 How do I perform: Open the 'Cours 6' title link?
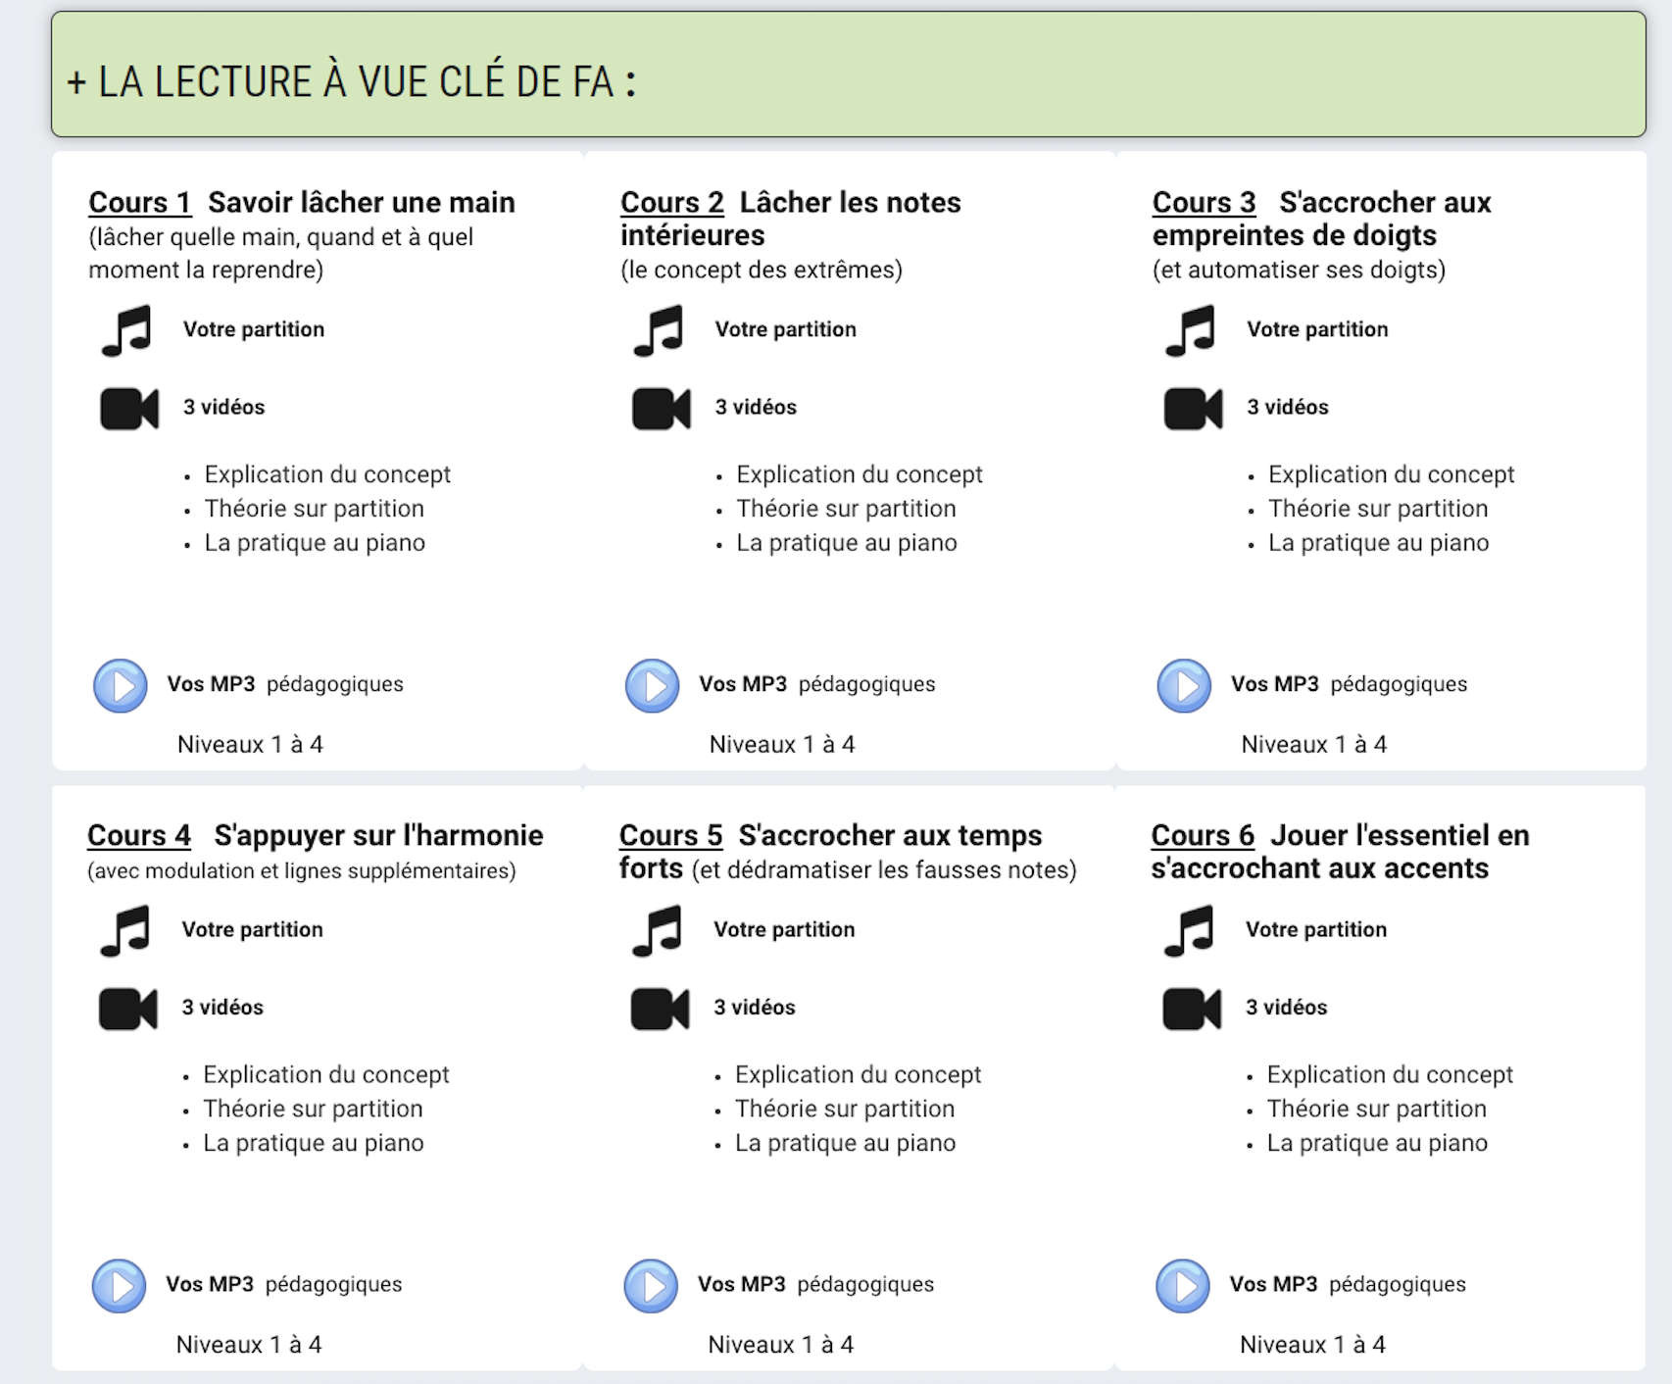pyautogui.click(x=1202, y=836)
